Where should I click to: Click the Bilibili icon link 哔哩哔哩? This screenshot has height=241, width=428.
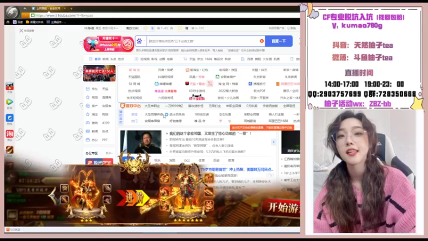click(163, 84)
